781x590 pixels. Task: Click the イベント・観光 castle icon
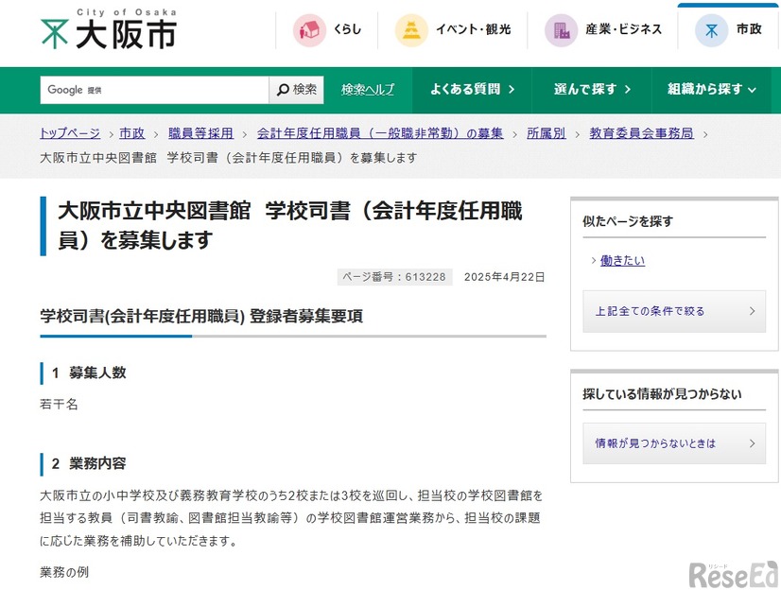click(411, 30)
